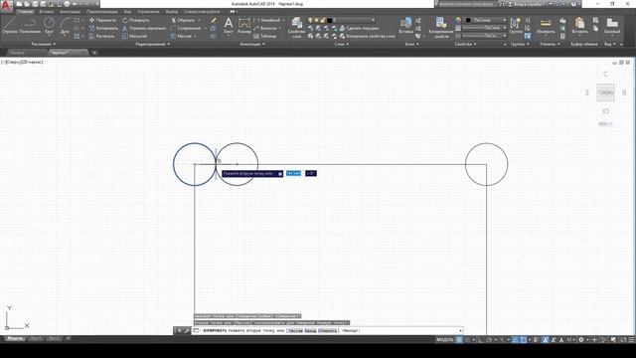Click the color wheel object color swatch

(x=458, y=20)
